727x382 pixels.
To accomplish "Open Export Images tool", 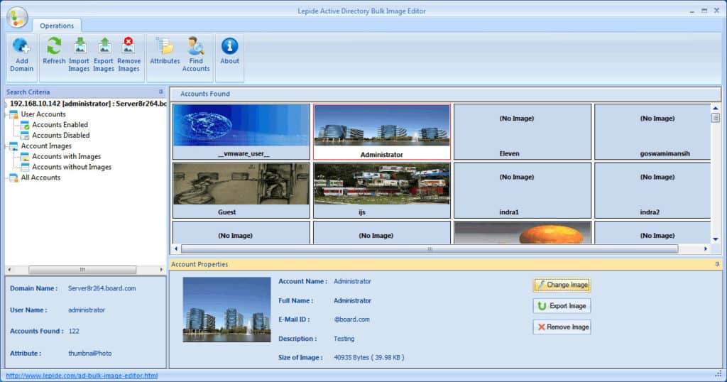I will point(104,55).
